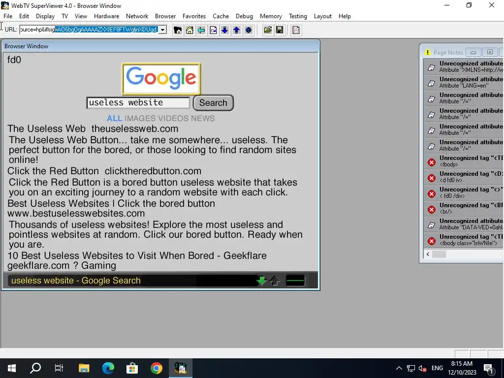Image resolution: width=504 pixels, height=378 pixels.
Task: Open the Cache menu
Action: click(x=221, y=16)
